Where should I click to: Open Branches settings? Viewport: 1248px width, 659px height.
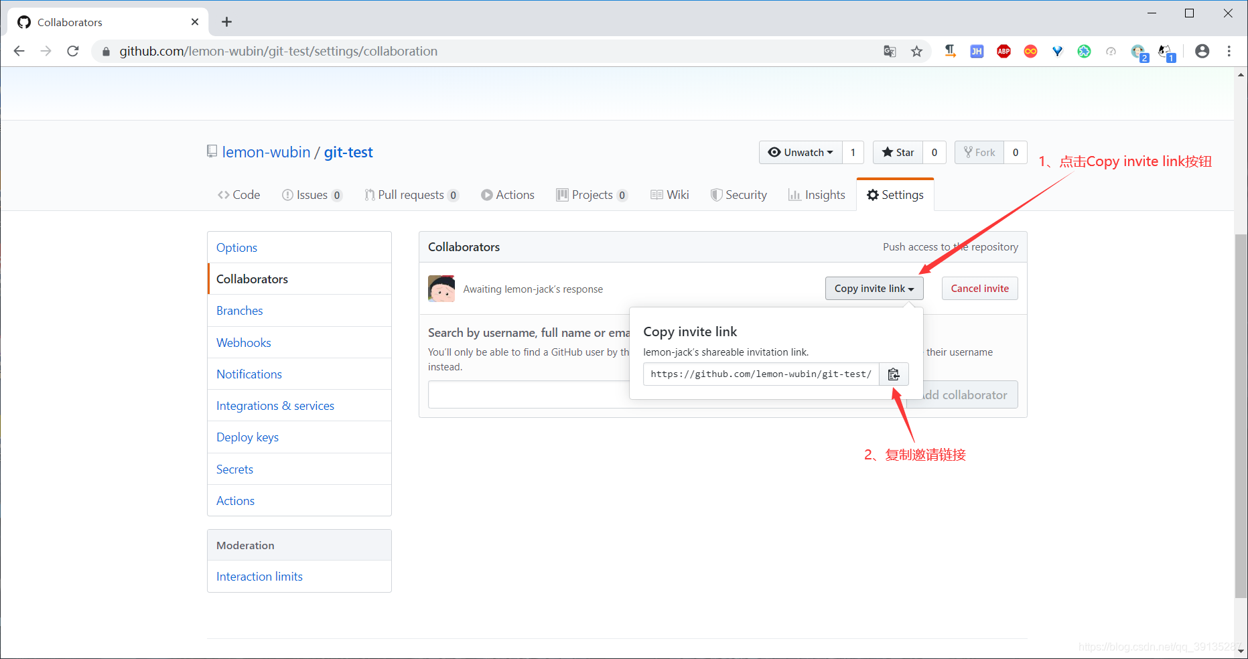tap(299, 311)
